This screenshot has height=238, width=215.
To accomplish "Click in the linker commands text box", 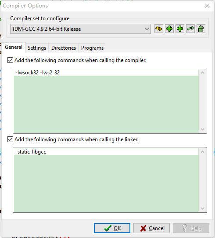I will tap(106, 180).
